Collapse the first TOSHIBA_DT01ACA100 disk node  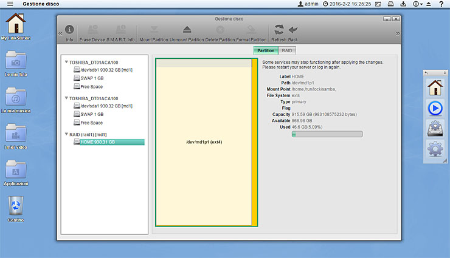click(66, 62)
